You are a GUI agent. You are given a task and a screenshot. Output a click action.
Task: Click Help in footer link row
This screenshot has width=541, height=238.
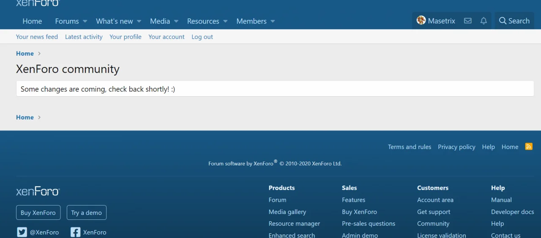click(488, 147)
